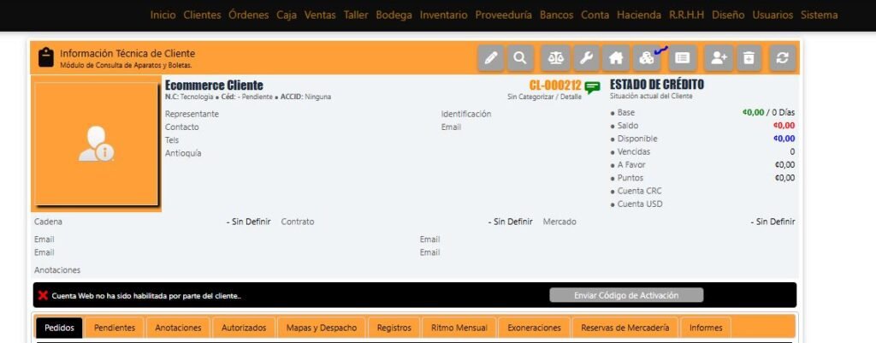This screenshot has width=876, height=343.
Task: Click the add user icon
Action: (719, 58)
